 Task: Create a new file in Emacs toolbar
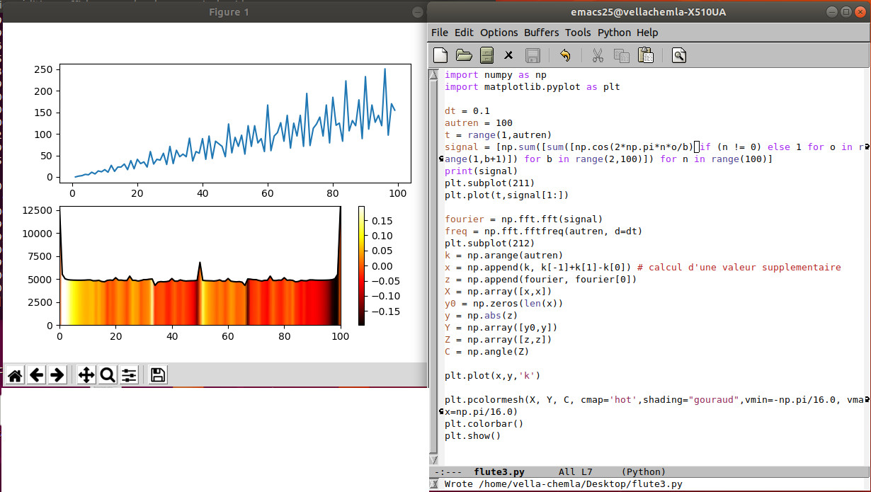pyautogui.click(x=441, y=55)
